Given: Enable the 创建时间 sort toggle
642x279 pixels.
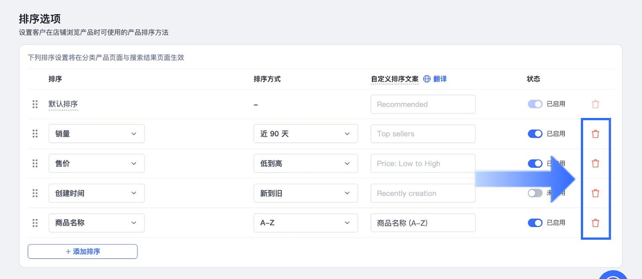Looking at the screenshot, I should (535, 193).
